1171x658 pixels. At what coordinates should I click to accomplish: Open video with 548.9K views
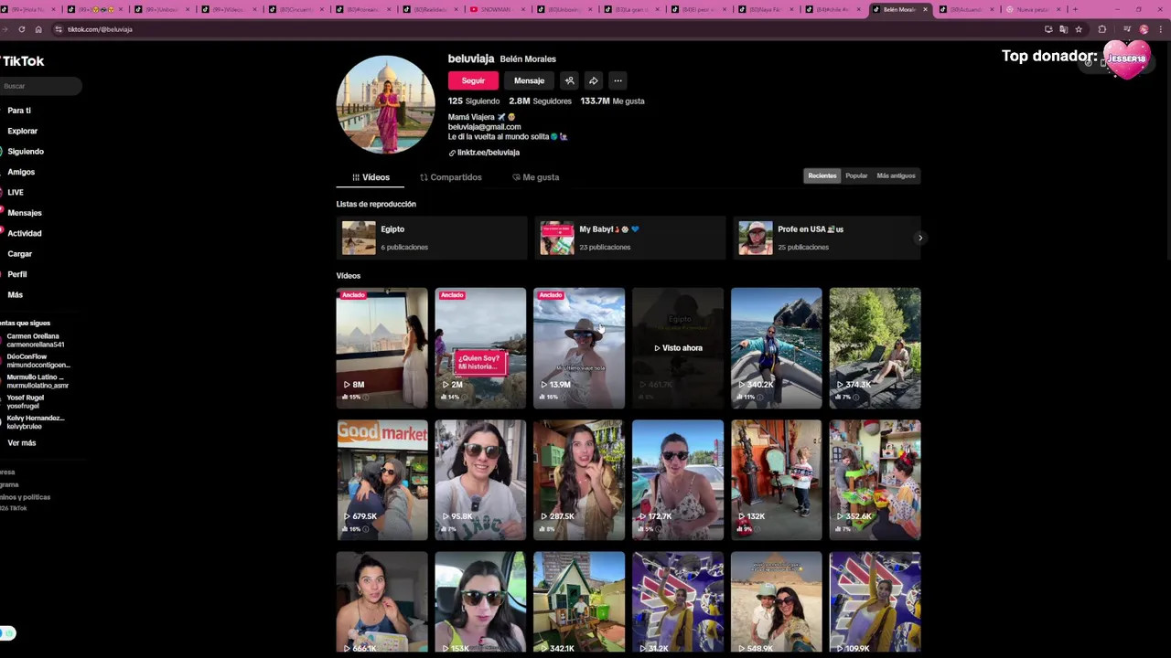coord(777,603)
